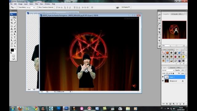Screen dimensions: 197x111
Task: Select the Elliptical Marquee tool
Action: pyautogui.click(x=12, y=17)
